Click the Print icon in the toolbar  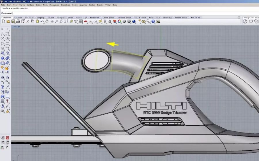coord(18,22)
